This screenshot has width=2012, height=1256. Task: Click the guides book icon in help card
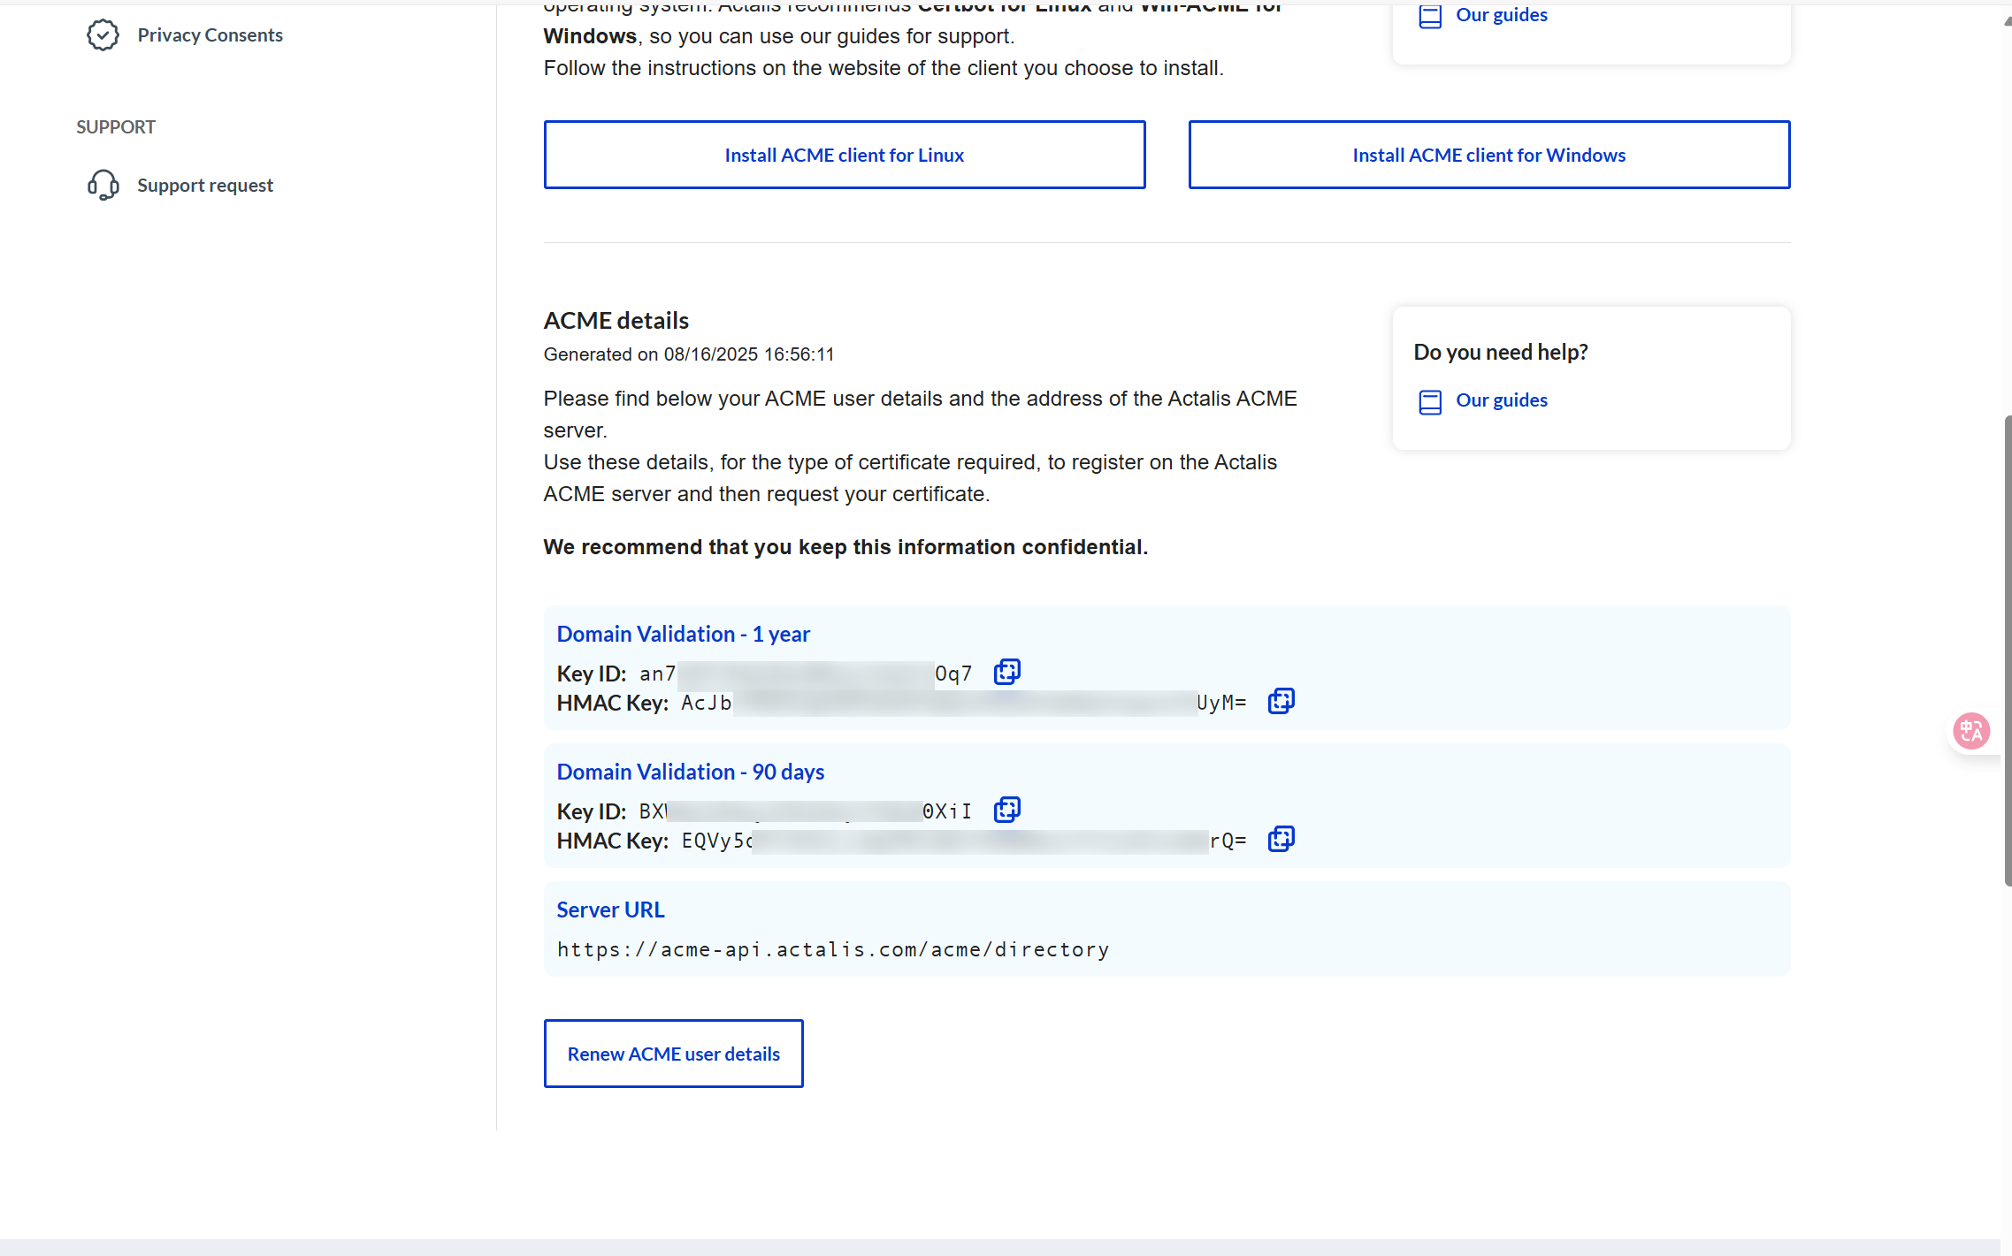(1429, 402)
